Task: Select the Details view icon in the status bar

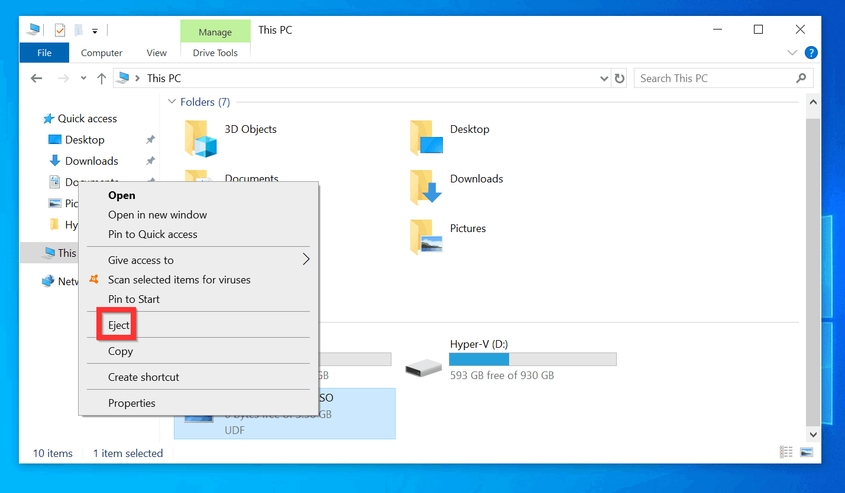Action: 786,451
